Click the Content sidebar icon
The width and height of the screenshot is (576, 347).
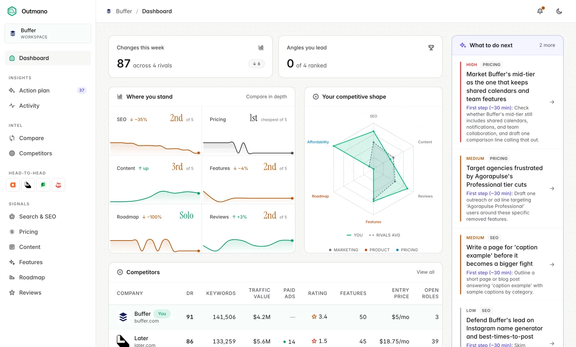[12, 247]
